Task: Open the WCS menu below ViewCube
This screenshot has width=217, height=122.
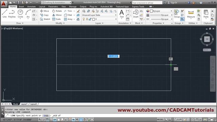Action: coord(207,50)
